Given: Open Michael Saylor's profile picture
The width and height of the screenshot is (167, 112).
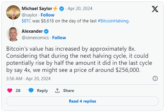Looking at the screenshot, I should click(x=13, y=12).
